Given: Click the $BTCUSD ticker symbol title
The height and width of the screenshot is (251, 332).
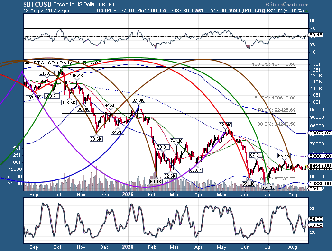Looking at the screenshot, I should point(37,4).
